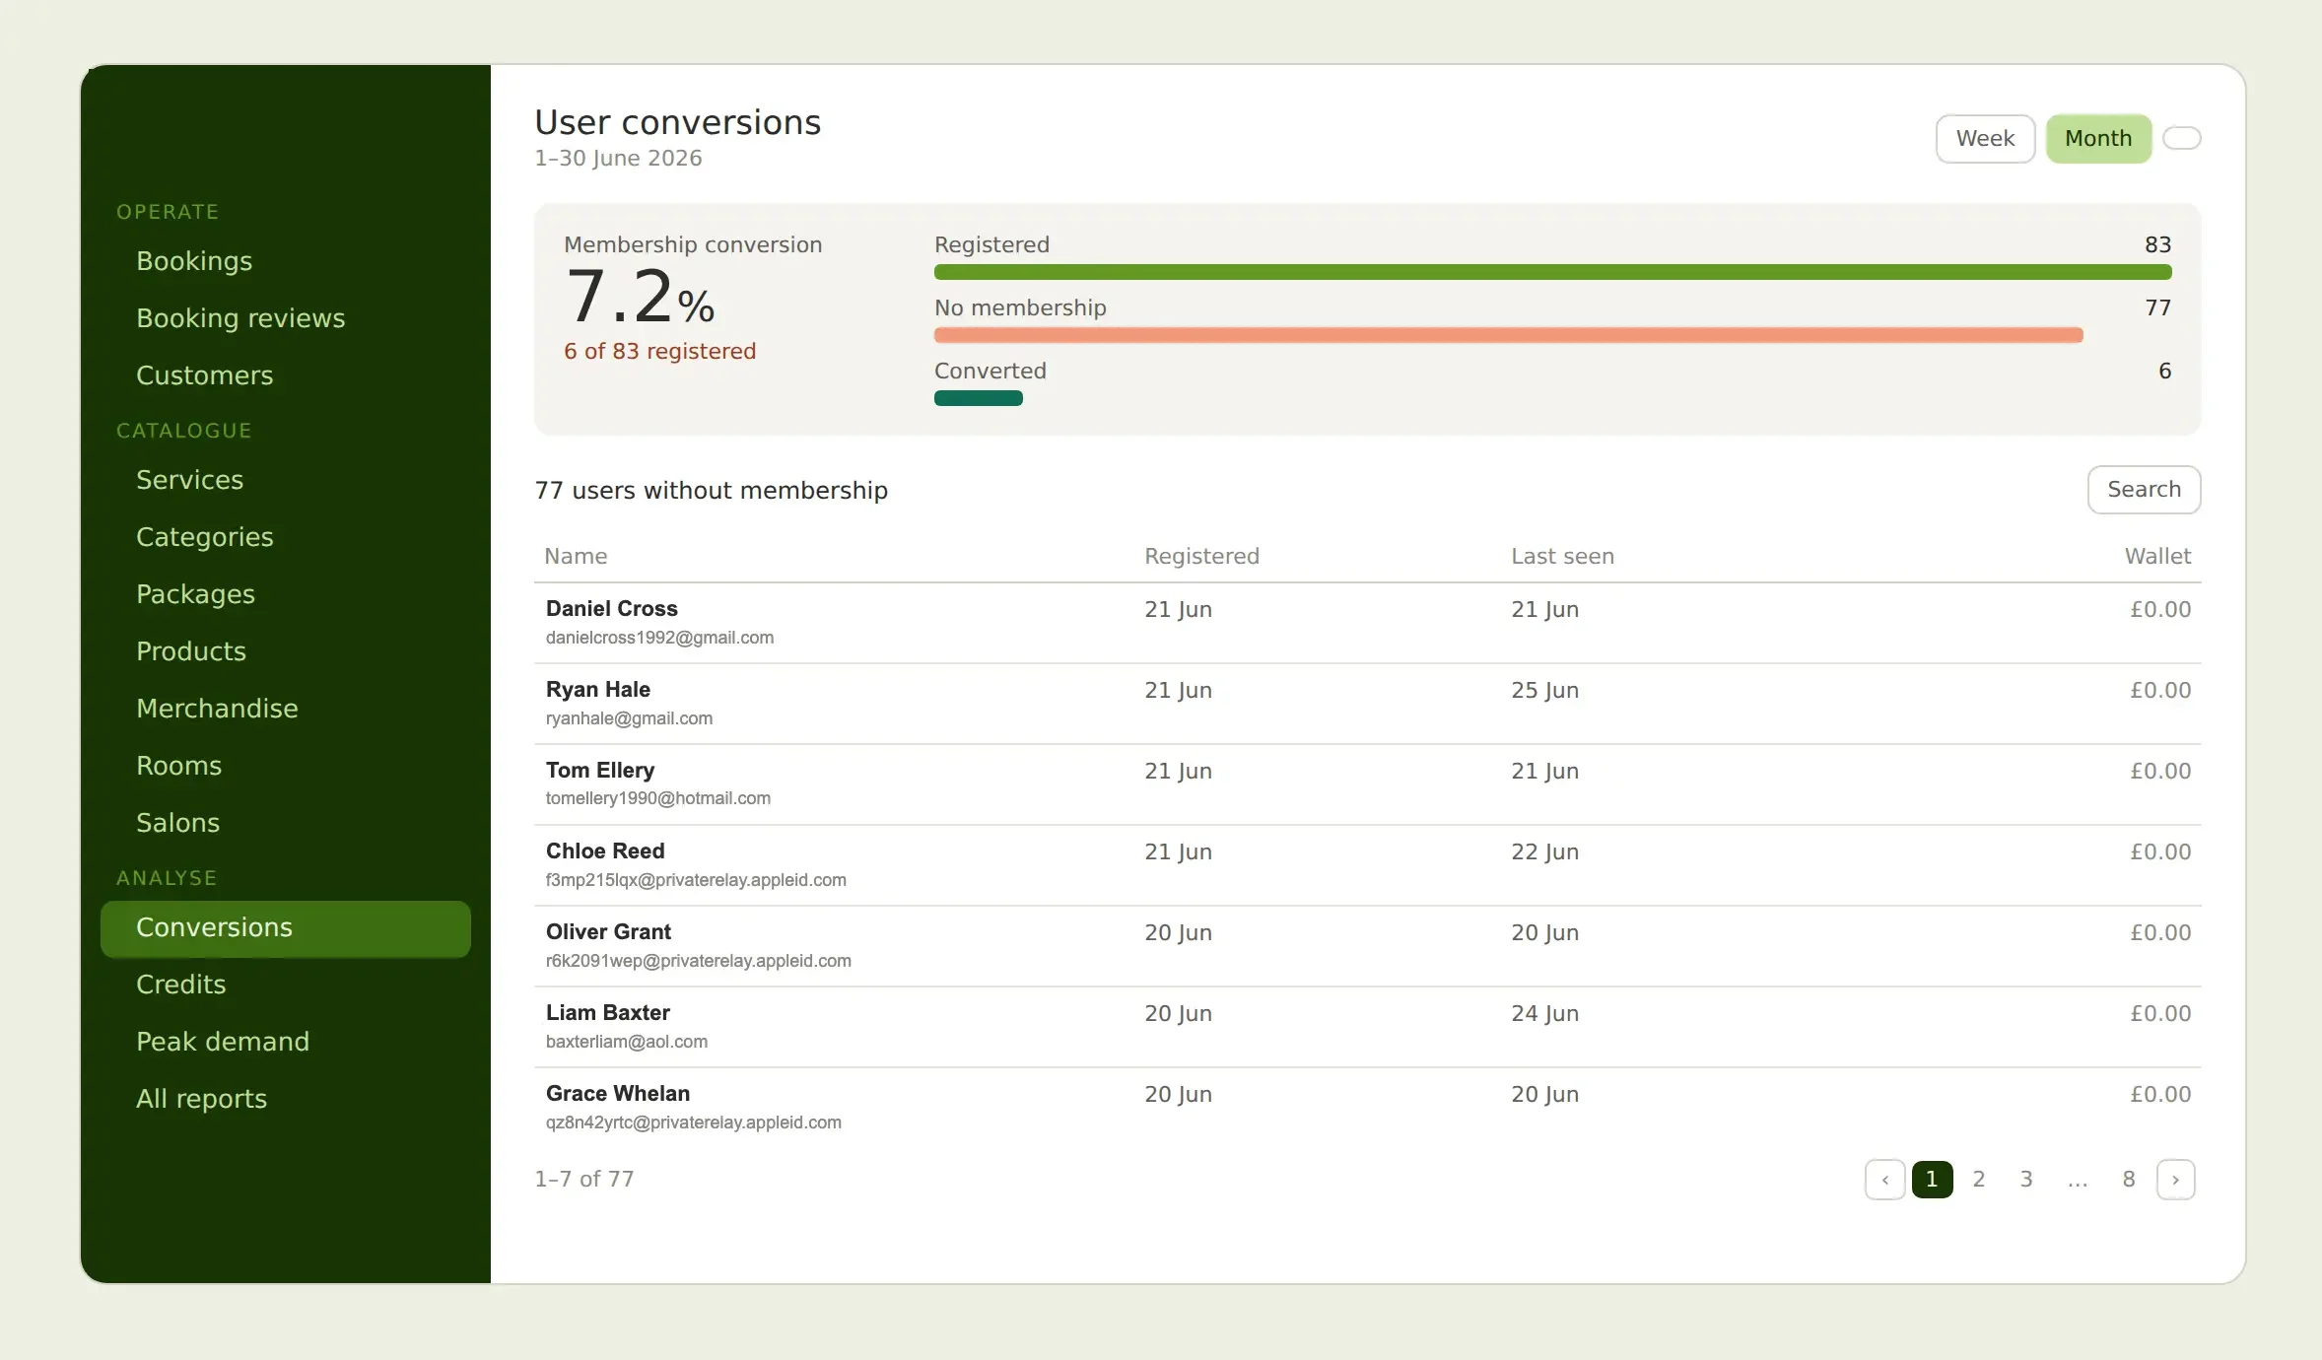Open Packages in catalogue

click(x=286, y=594)
